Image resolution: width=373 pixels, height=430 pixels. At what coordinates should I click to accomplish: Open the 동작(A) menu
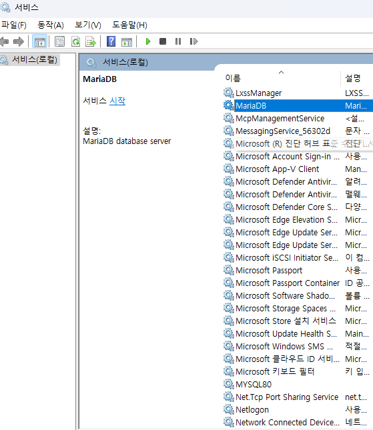[51, 25]
